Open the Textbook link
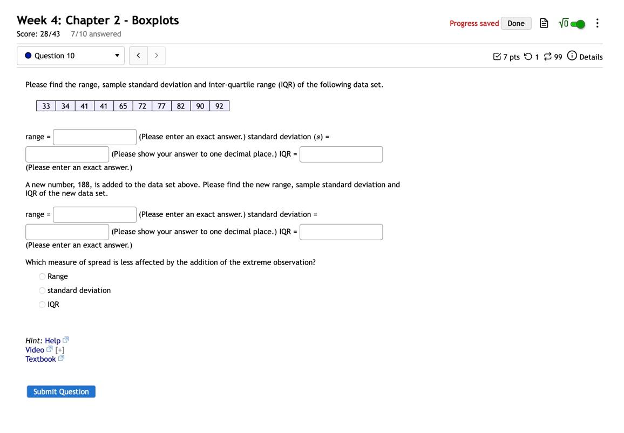The width and height of the screenshot is (624, 433). pos(40,358)
